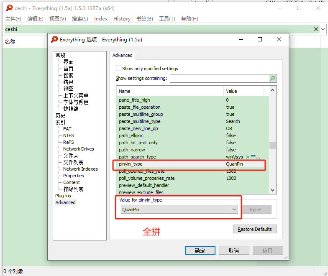Select Advanced in the options tree

click(x=65, y=202)
